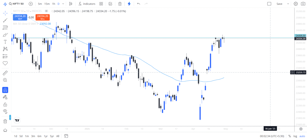Select the brush drawing tool

click(5, 35)
